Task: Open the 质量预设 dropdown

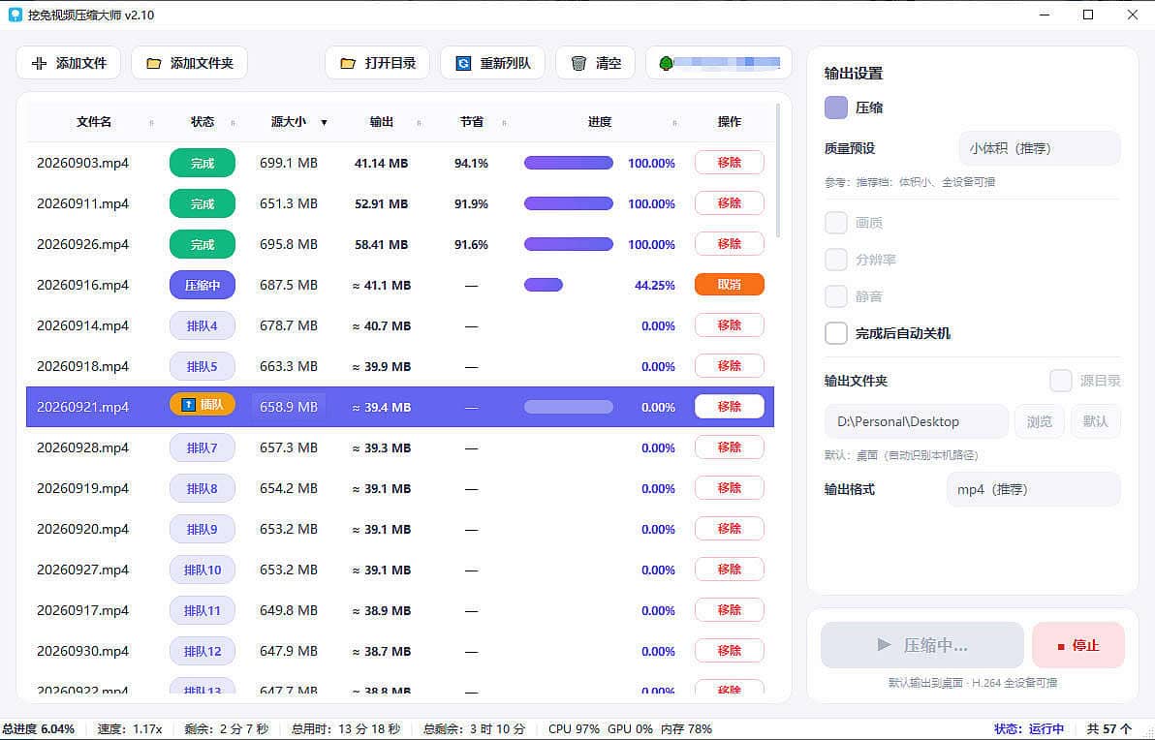Action: point(1040,148)
